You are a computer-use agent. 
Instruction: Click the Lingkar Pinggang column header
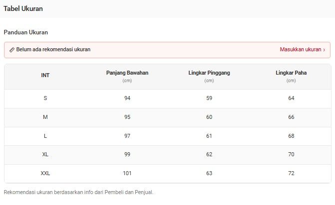(209, 73)
